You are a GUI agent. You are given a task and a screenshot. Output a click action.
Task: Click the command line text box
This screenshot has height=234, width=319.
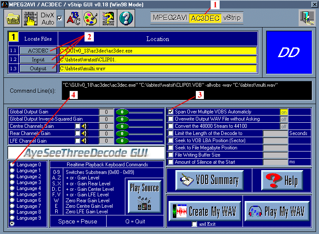[187, 91]
